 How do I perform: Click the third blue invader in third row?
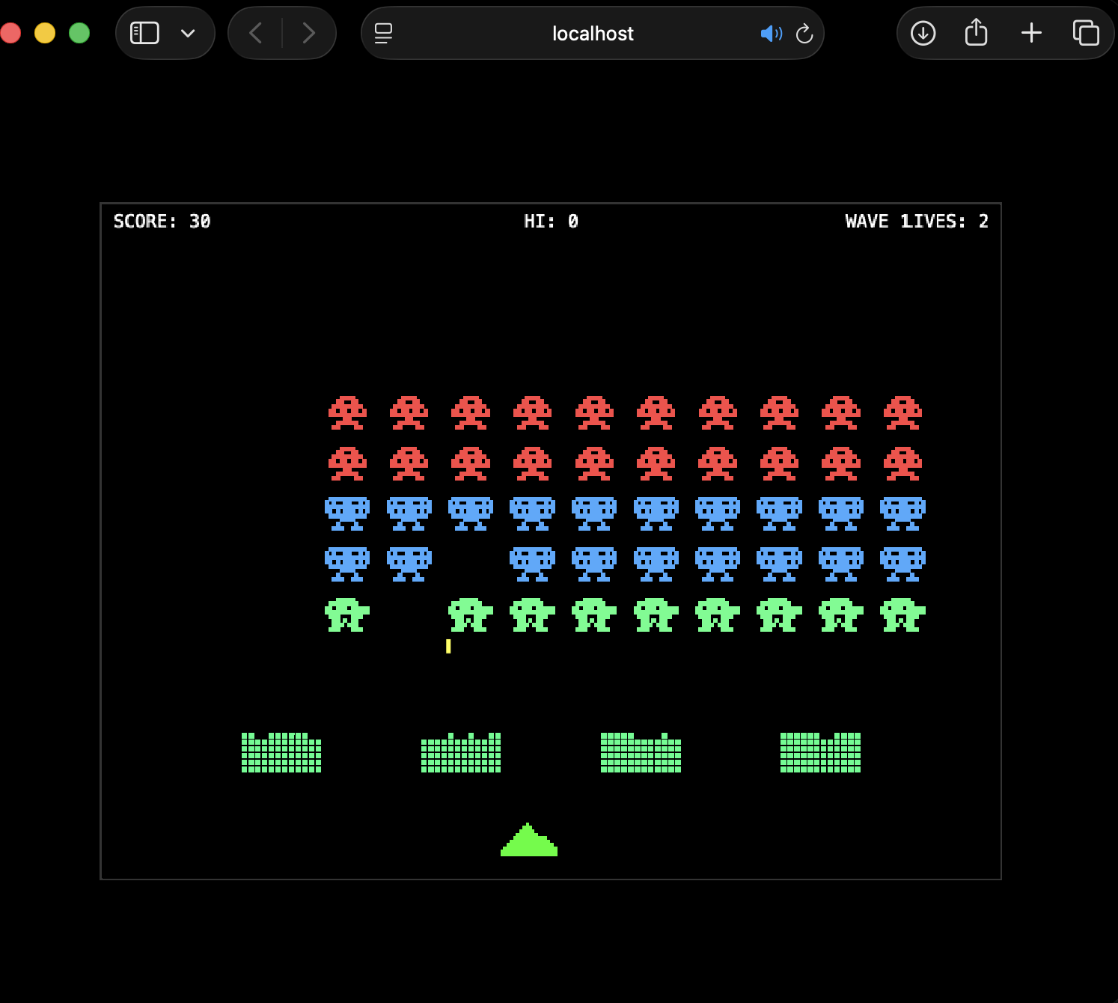471,514
